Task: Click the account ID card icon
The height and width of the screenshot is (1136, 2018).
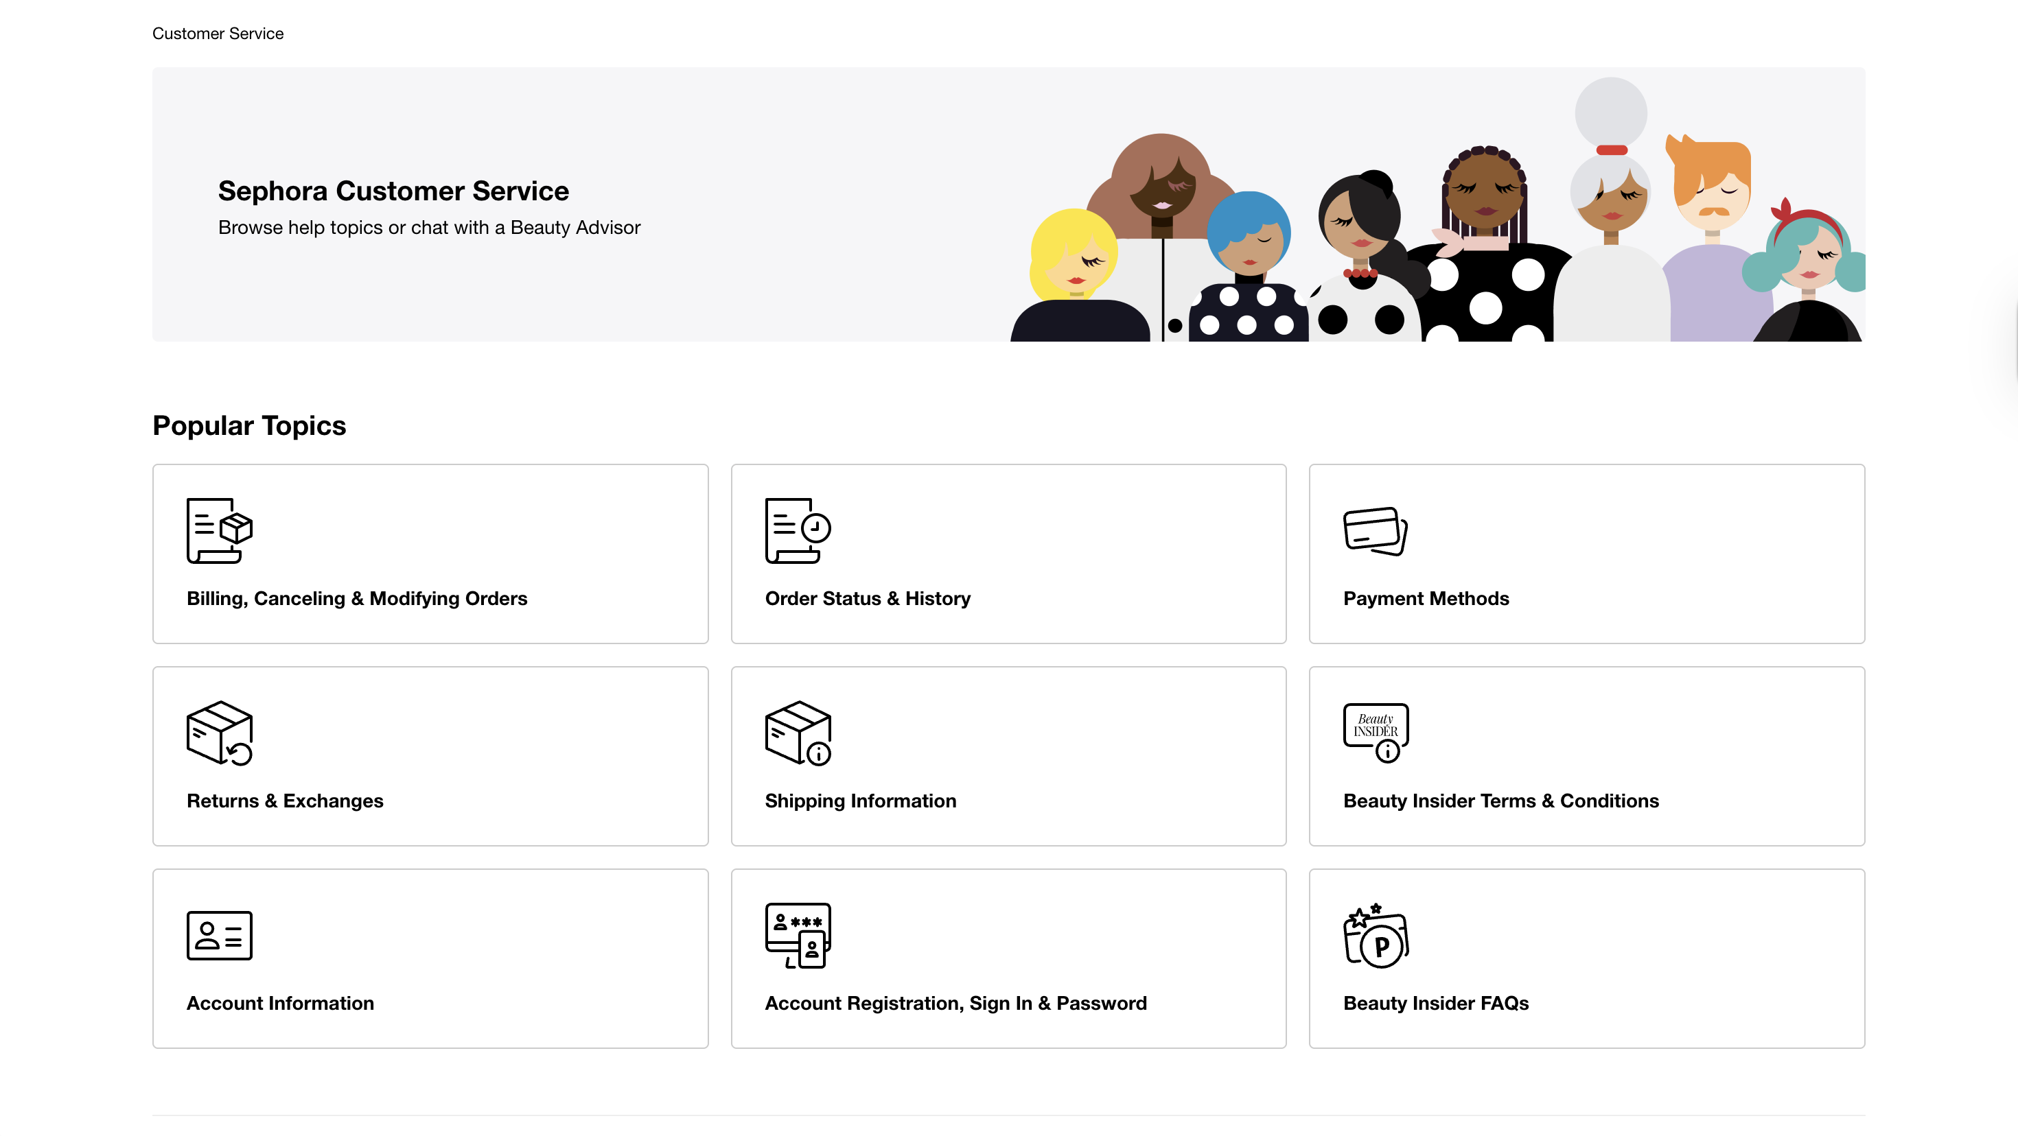Action: point(218,935)
